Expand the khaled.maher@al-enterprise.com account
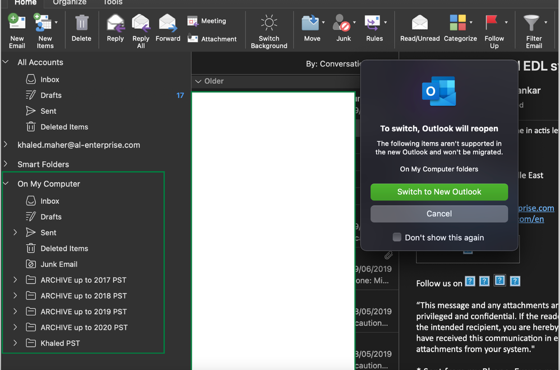 (x=6, y=144)
